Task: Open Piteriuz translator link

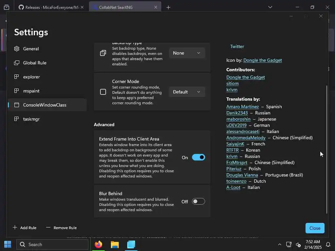Action: [234, 169]
